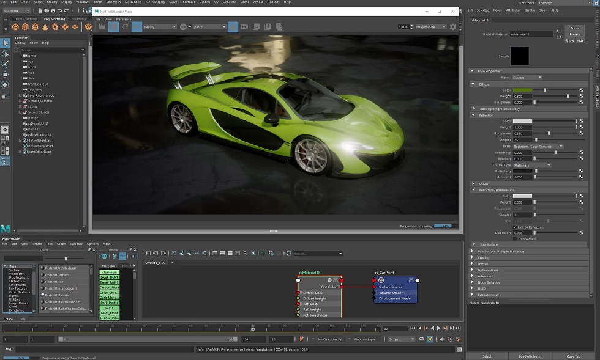Click the Redshift Render View camera icon
600x360 pixels.
coord(244,27)
